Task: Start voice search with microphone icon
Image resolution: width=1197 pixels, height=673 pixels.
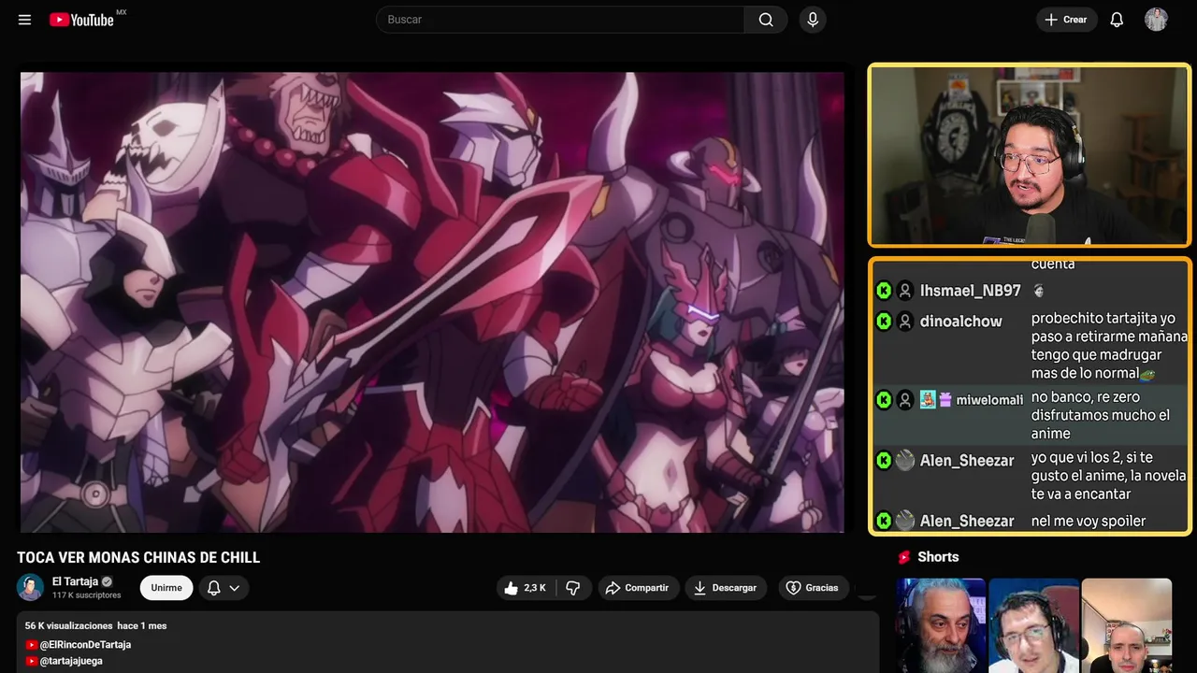Action: 813,20
